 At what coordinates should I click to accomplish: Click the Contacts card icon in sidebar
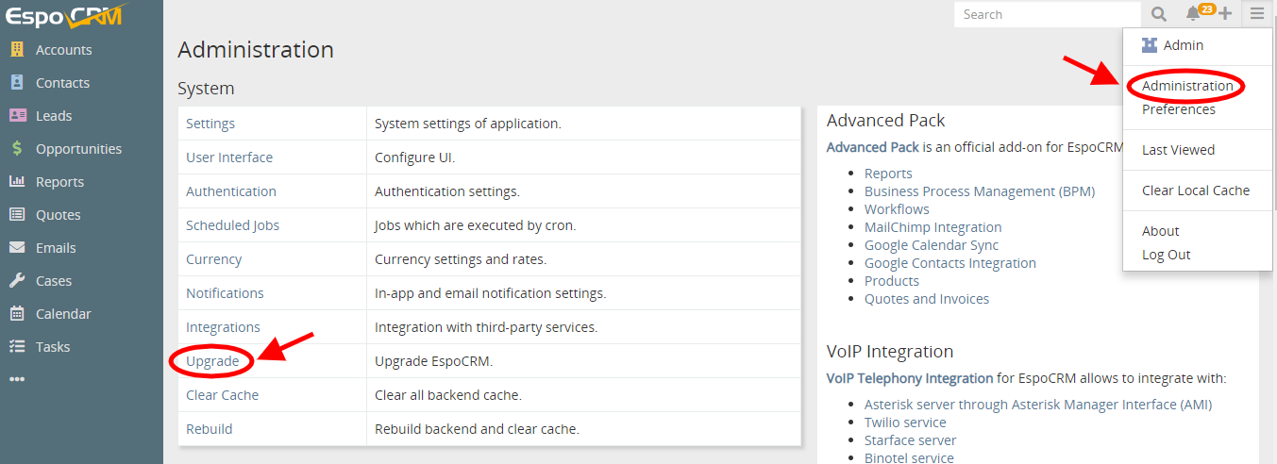pos(17,83)
